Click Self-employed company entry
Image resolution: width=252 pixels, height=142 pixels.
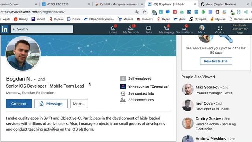(x=140, y=78)
